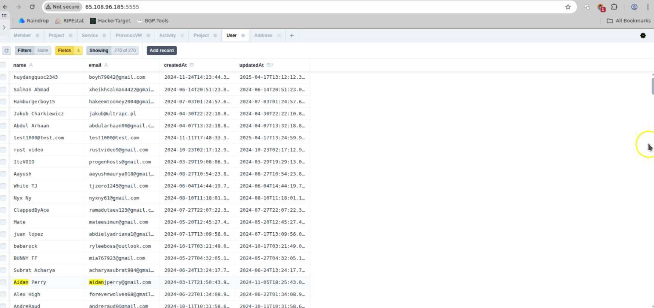Select the Hamburgerboy15 name cell
Image resolution: width=654 pixels, height=308 pixels.
[x=46, y=102]
